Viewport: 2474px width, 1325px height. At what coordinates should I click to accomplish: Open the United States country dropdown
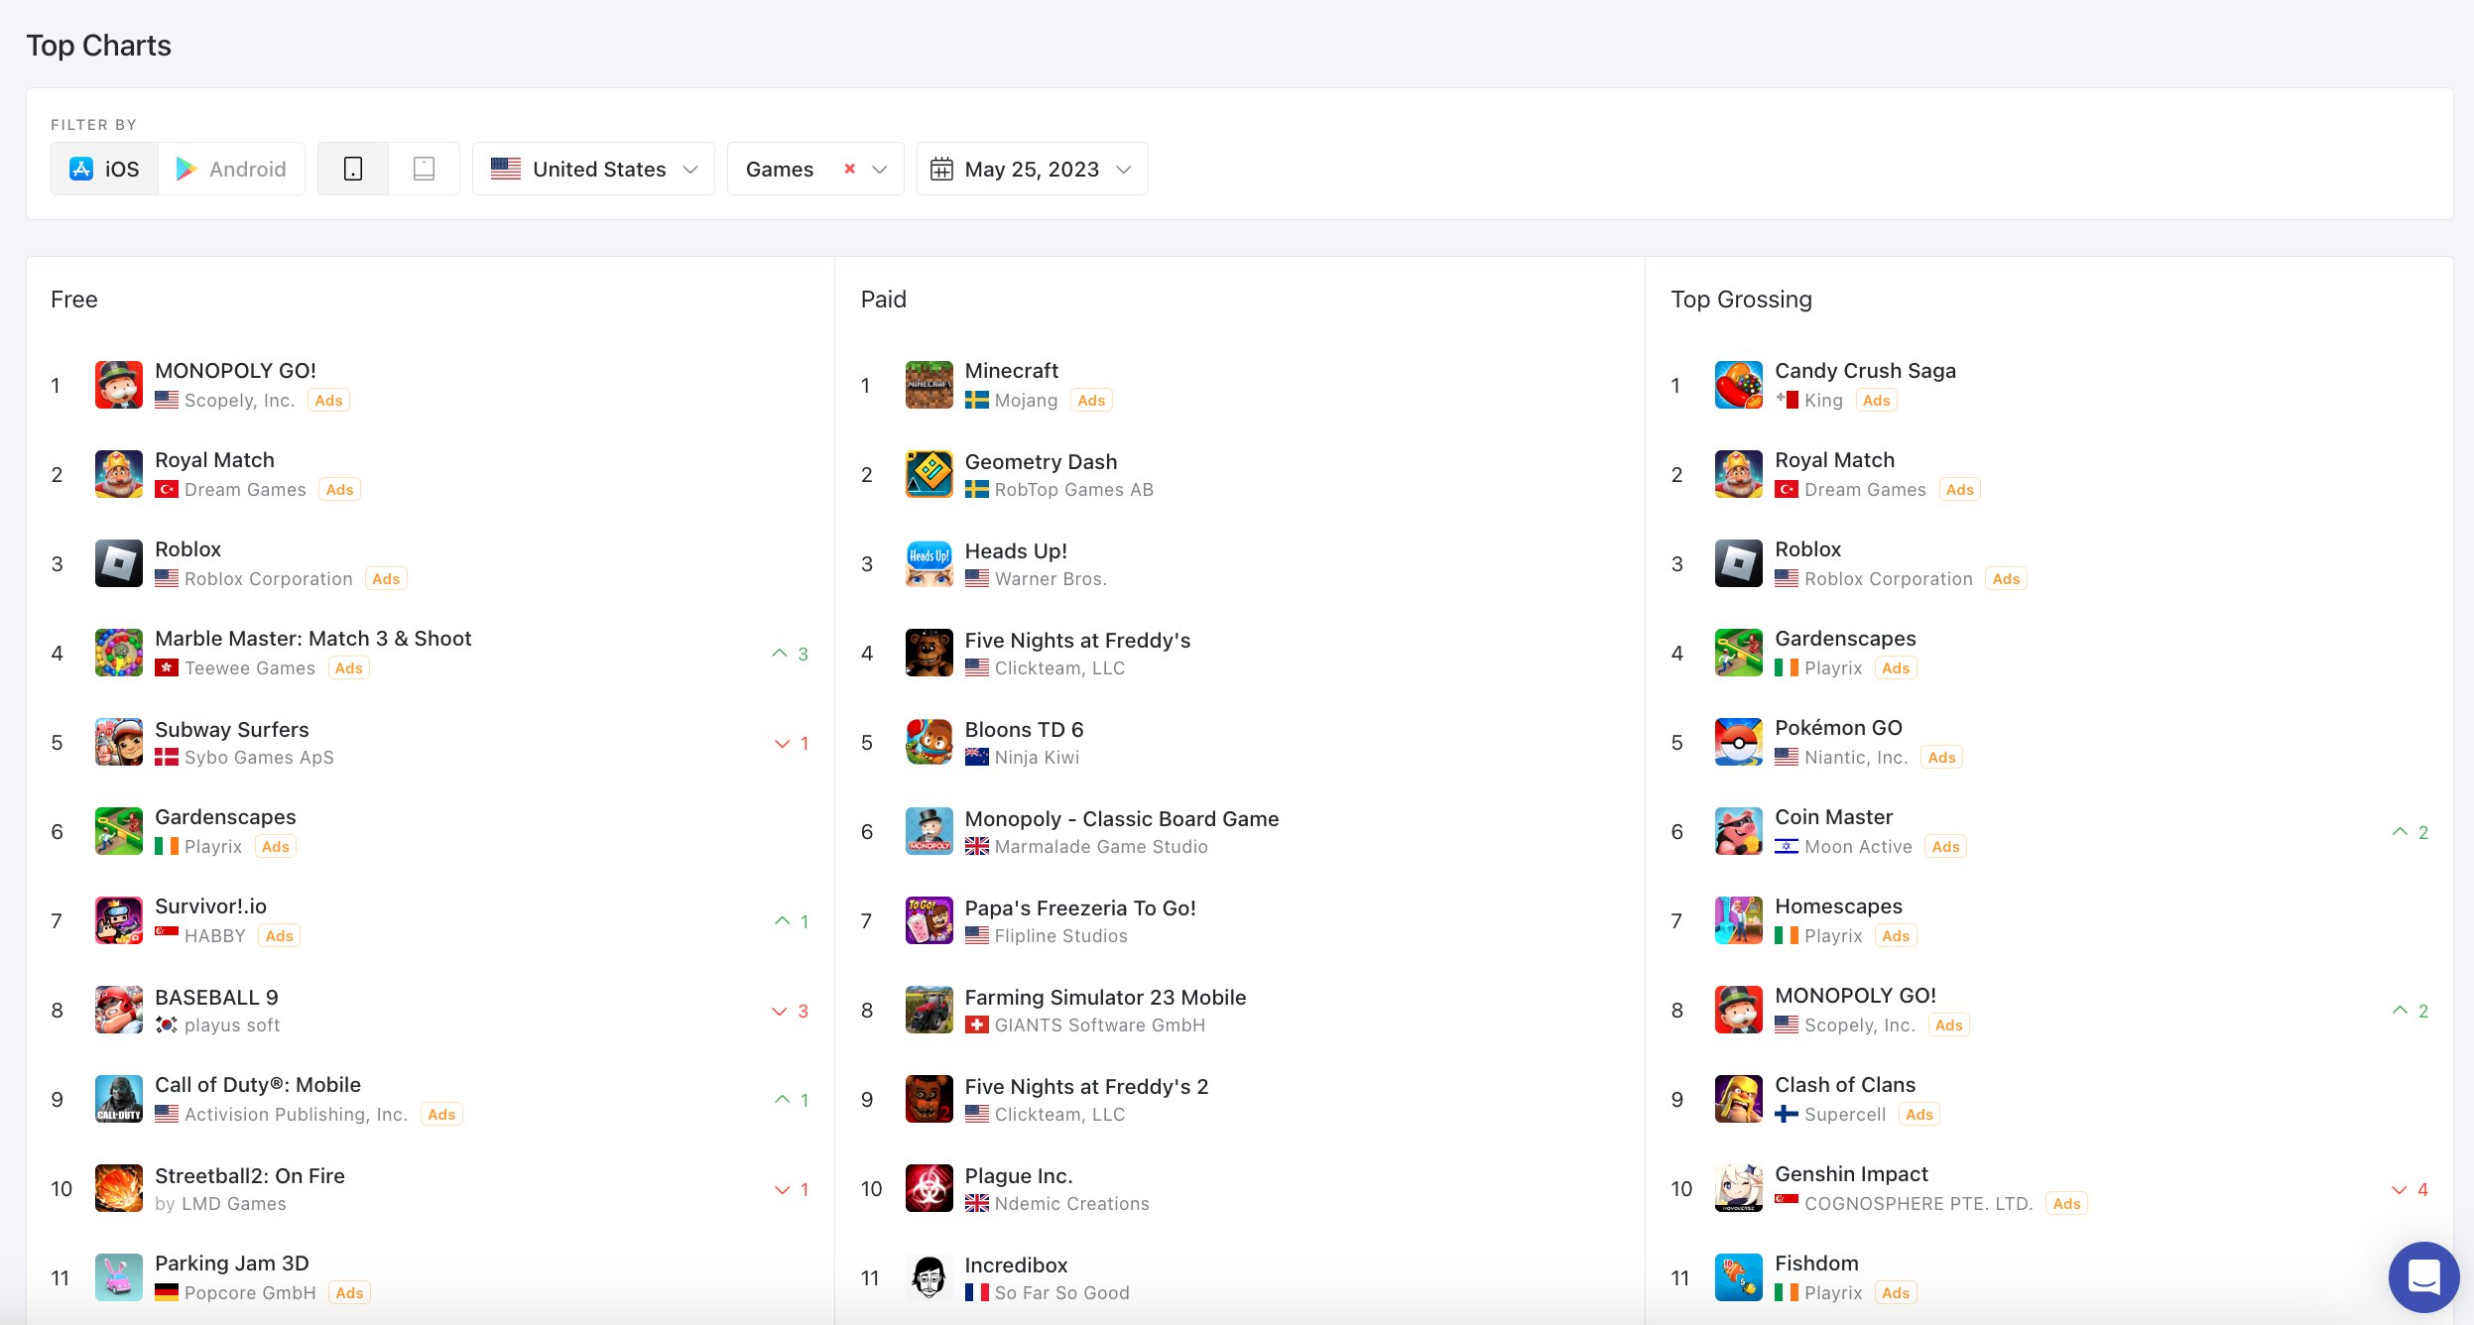[593, 169]
